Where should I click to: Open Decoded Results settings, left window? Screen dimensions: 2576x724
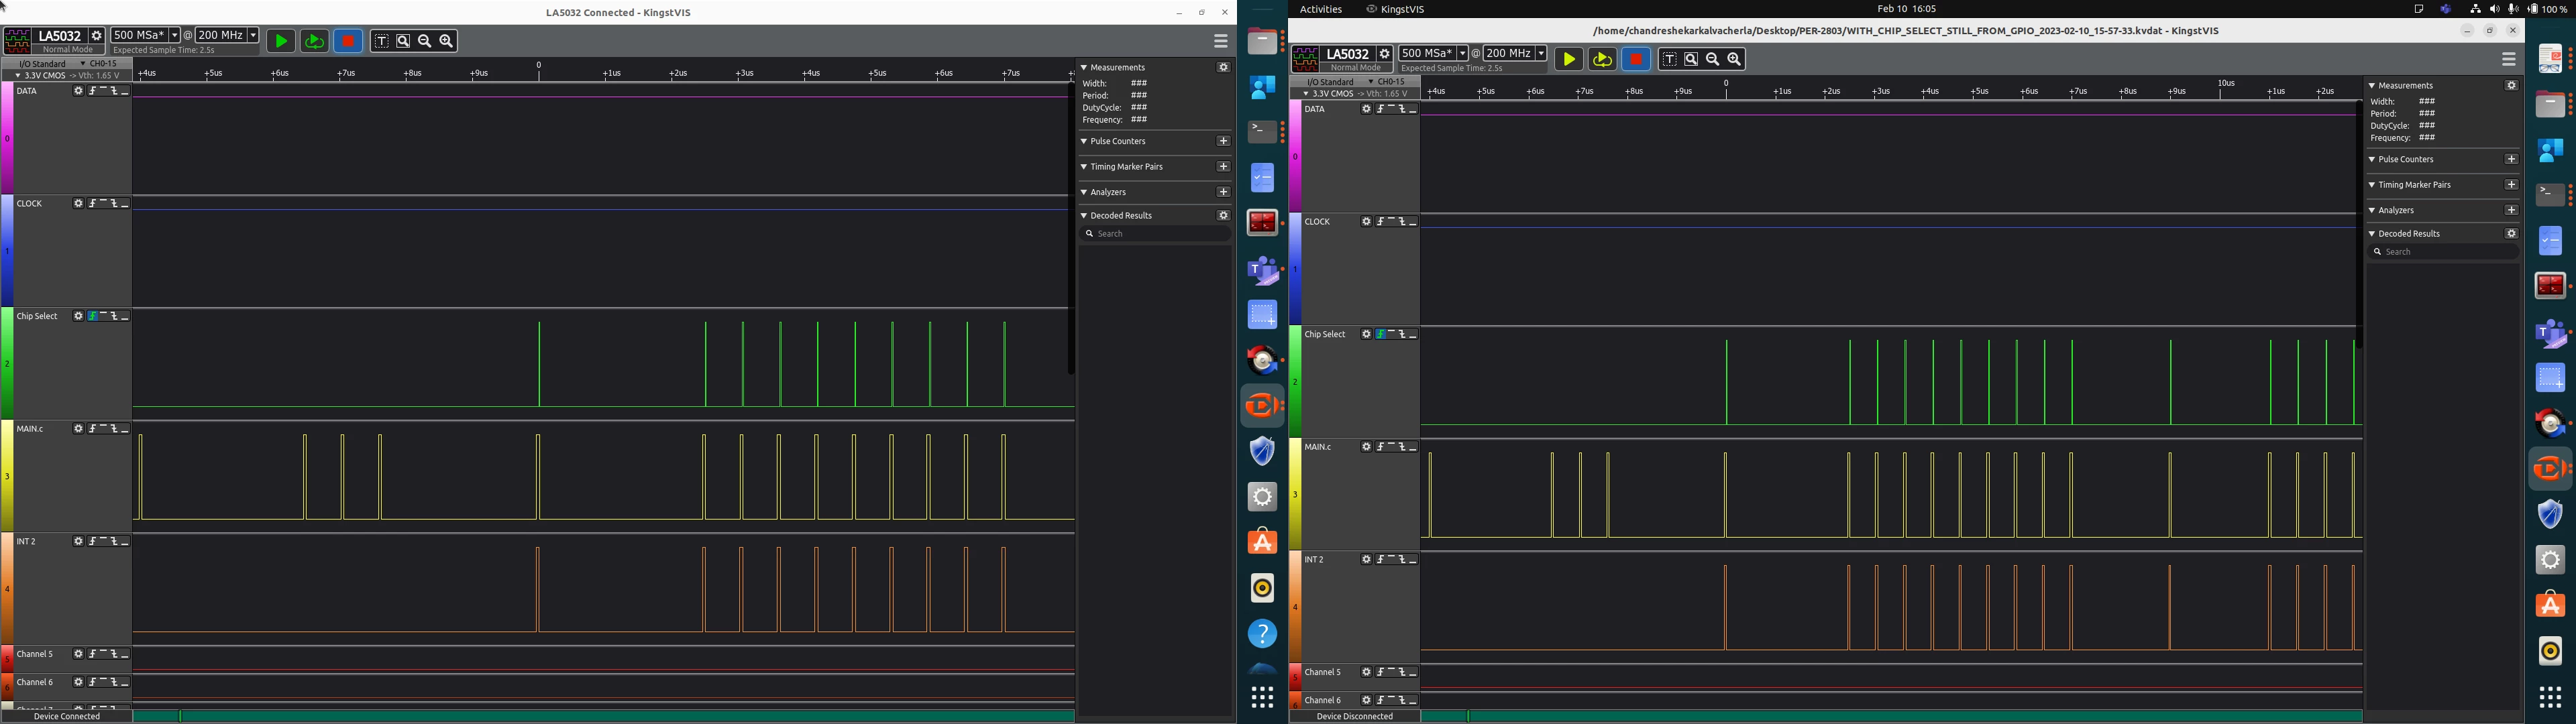(x=1223, y=215)
